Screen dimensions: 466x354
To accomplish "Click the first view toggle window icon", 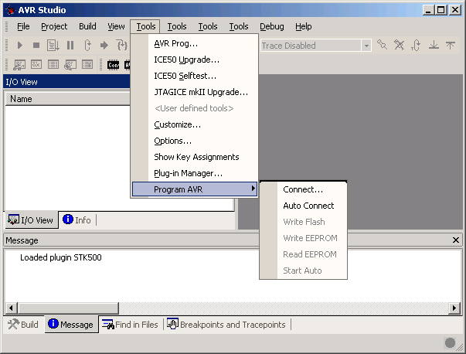I will tap(19, 64).
